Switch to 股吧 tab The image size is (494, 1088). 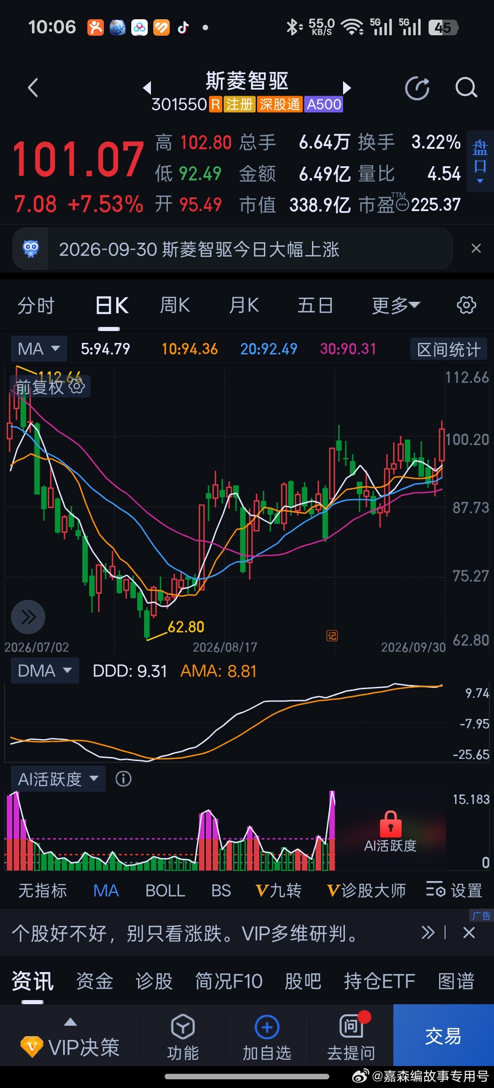[303, 981]
